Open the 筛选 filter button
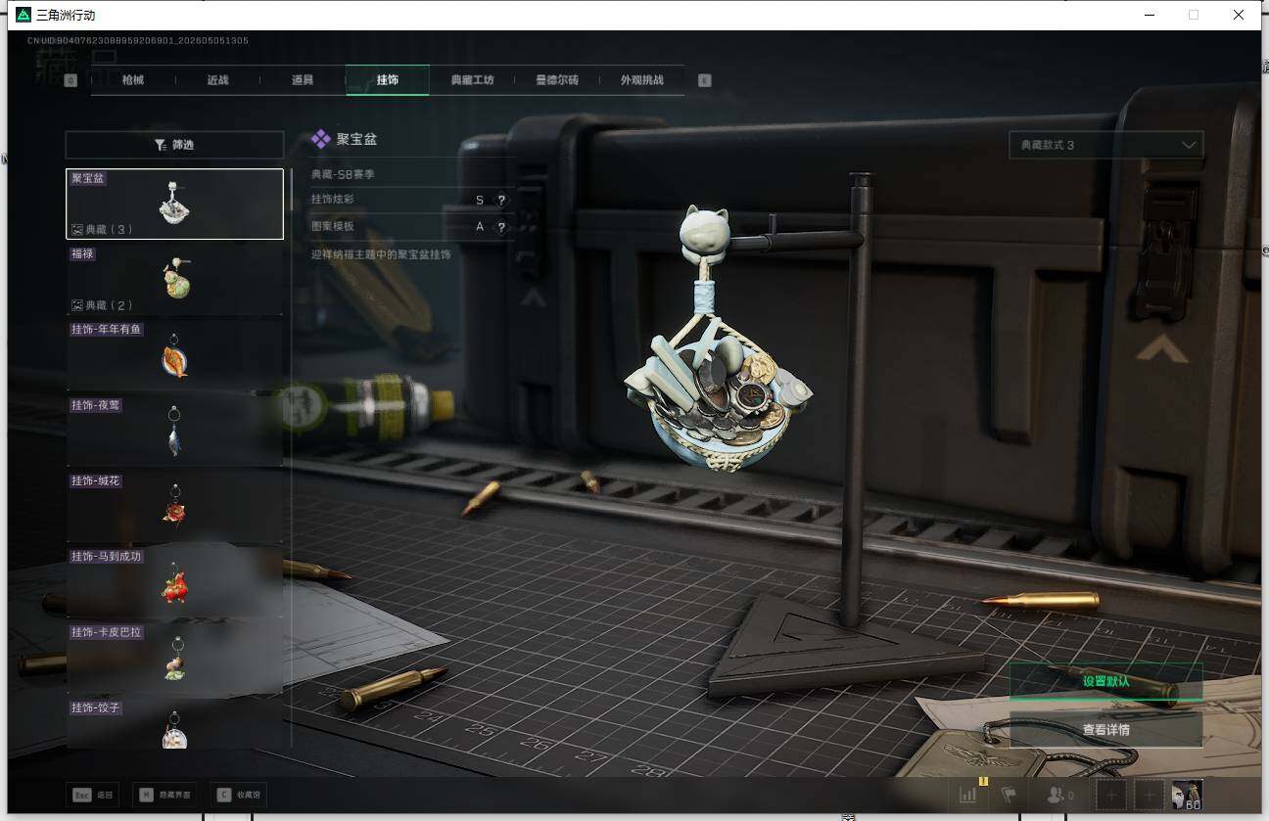 [174, 145]
